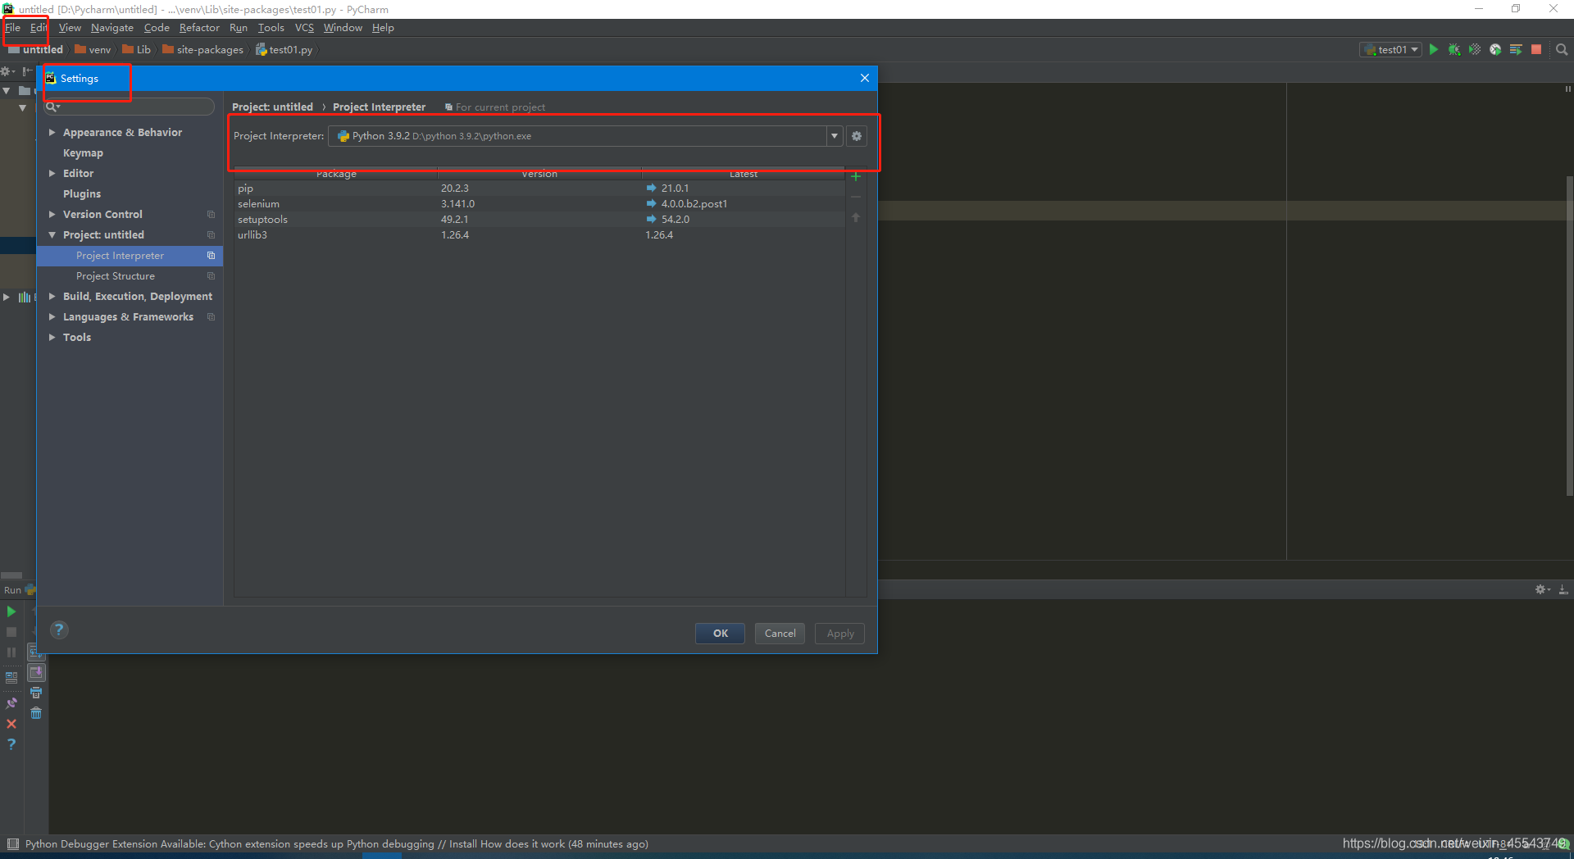Open the concurrency diagram run icon
Screen dimensions: 1574x859
coord(1516,50)
